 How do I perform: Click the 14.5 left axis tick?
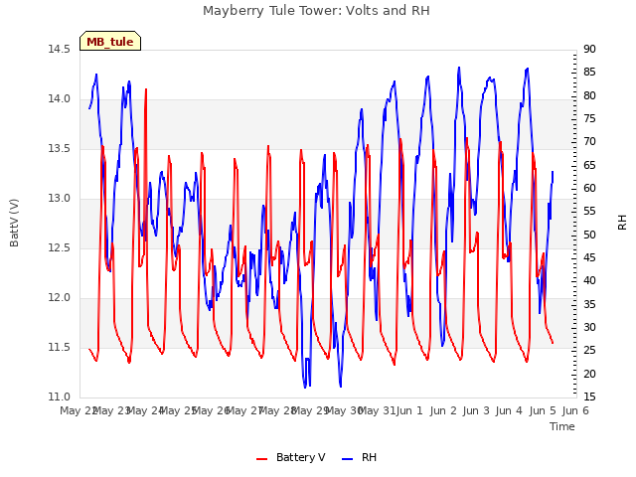click(x=59, y=49)
